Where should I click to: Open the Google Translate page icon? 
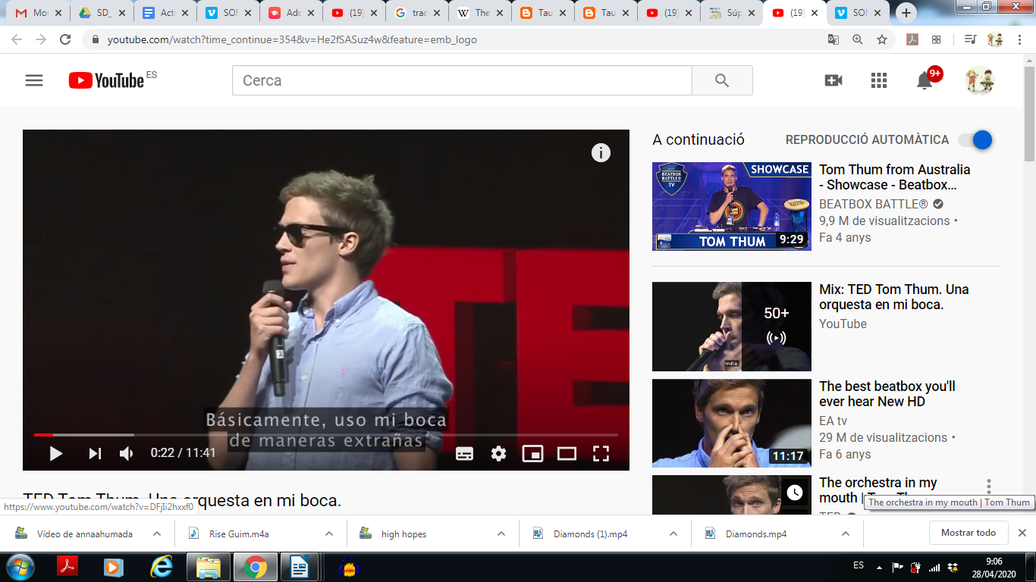834,39
